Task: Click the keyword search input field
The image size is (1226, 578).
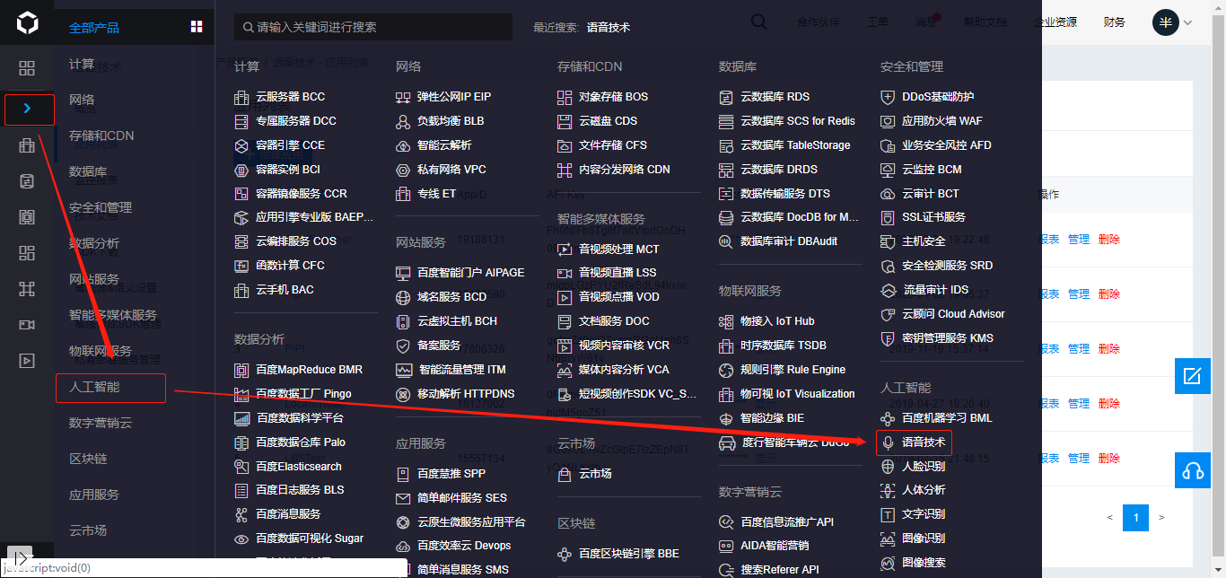Action: point(373,27)
